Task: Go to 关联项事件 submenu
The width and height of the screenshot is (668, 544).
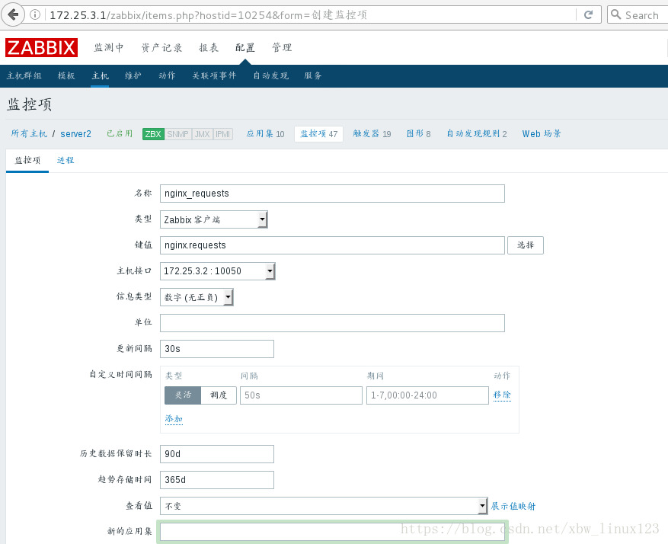Action: click(214, 76)
